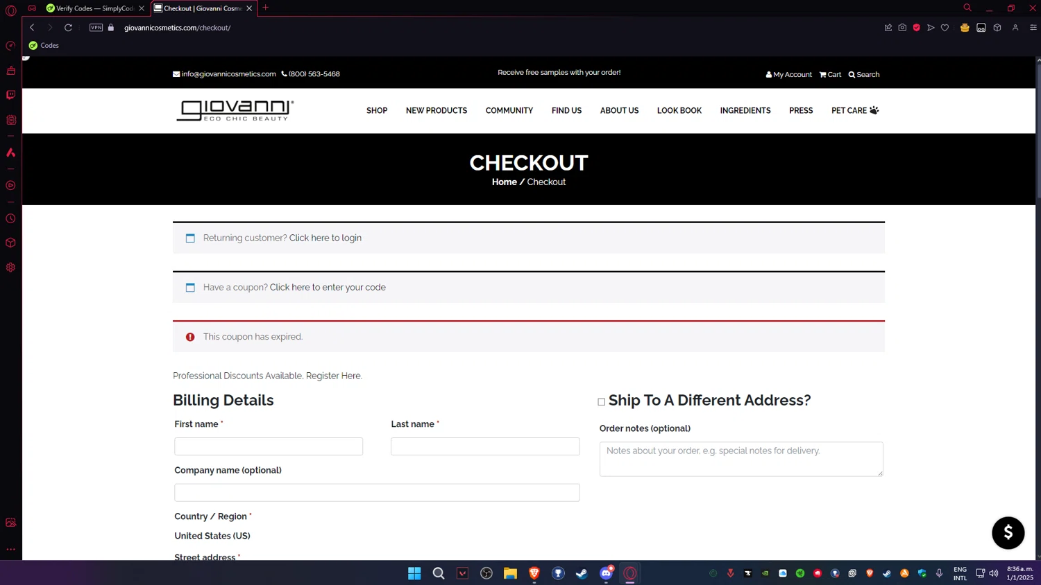Open Windows Start menu
Screen dimensions: 1041x585
(x=414, y=573)
